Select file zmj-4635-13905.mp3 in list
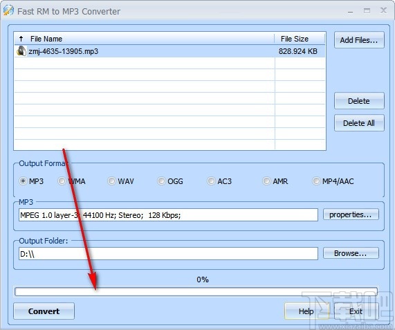Screen dimensions: 395x330 [169, 51]
